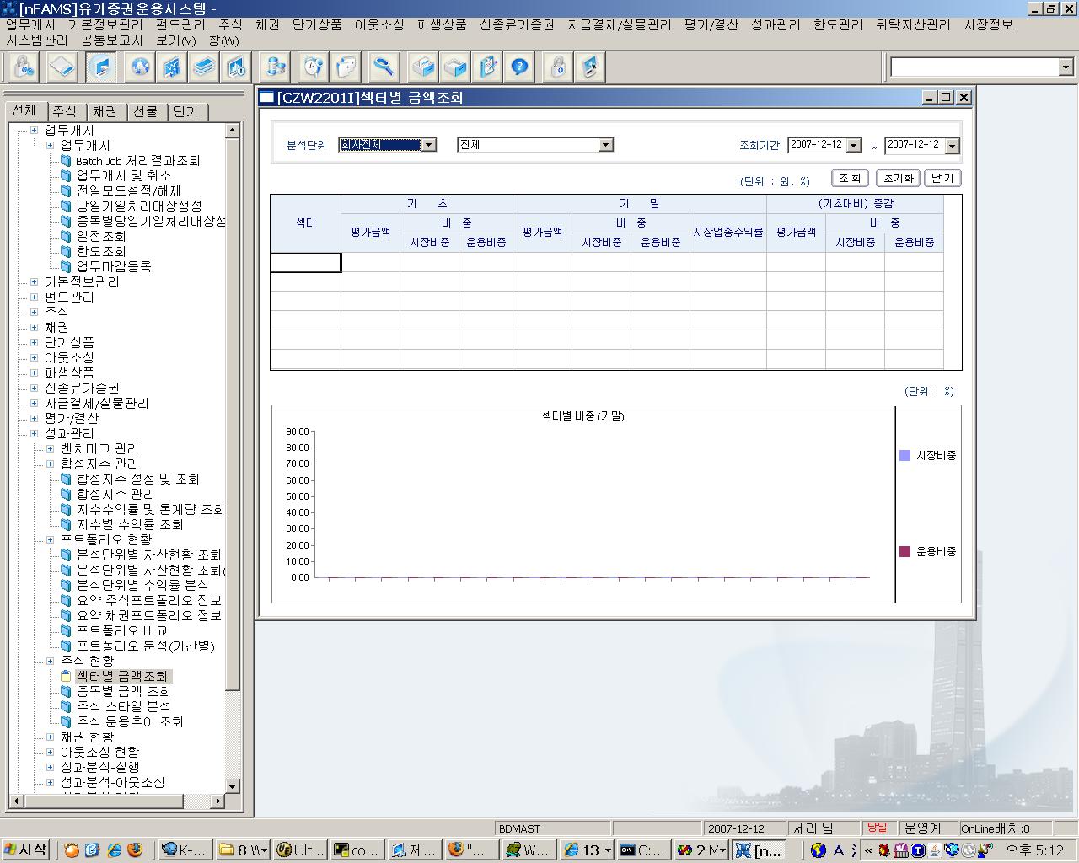The height and width of the screenshot is (863, 1079).
Task: Open the help icon with blue question mark
Action: 520,67
